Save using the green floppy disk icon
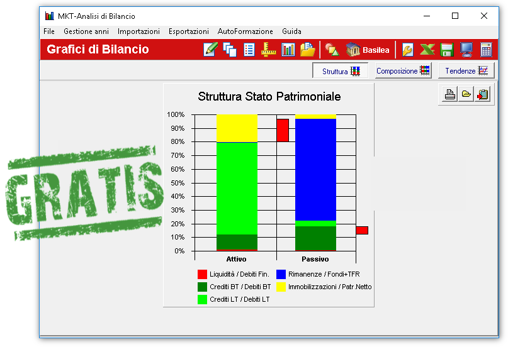Viewport: 508px width, 347px height. [447, 50]
